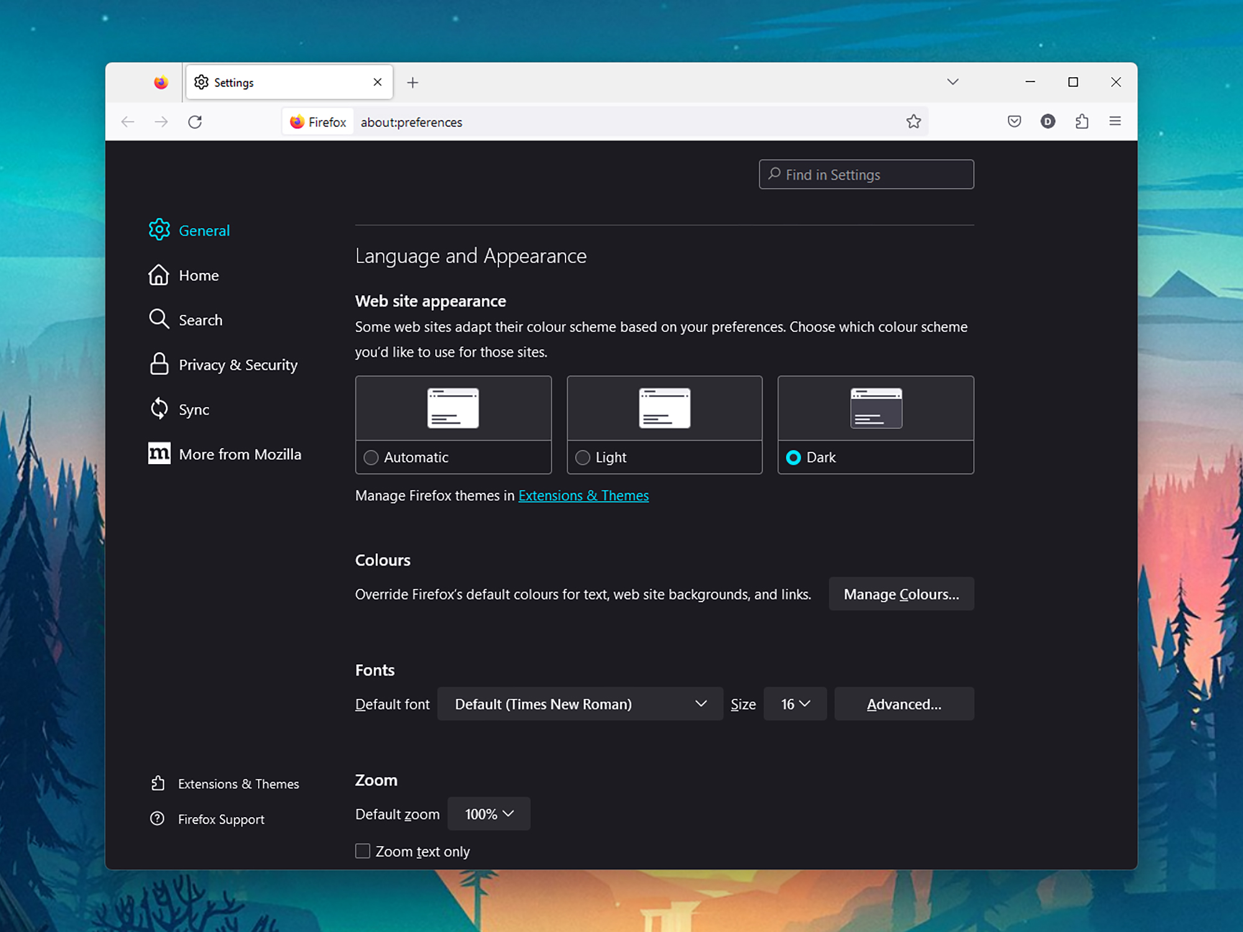The image size is (1243, 932).
Task: Enable Zoom text only
Action: click(362, 851)
